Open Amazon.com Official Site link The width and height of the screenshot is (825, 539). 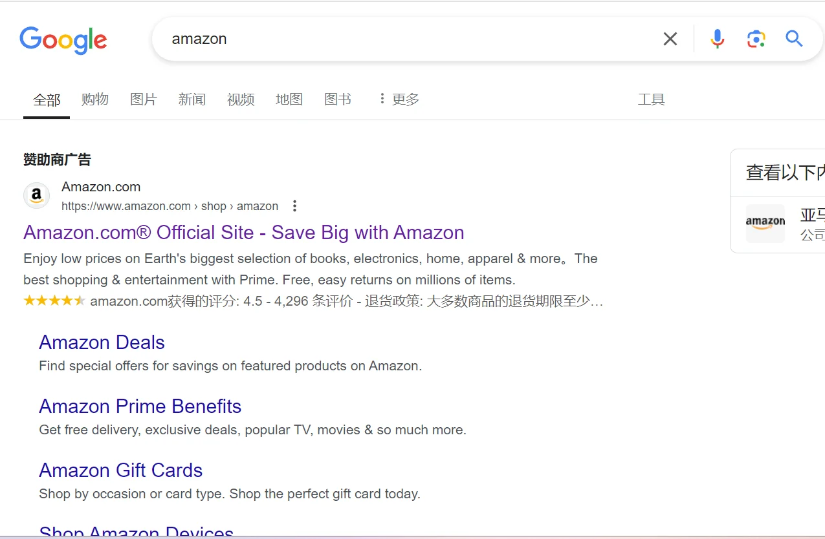(244, 233)
